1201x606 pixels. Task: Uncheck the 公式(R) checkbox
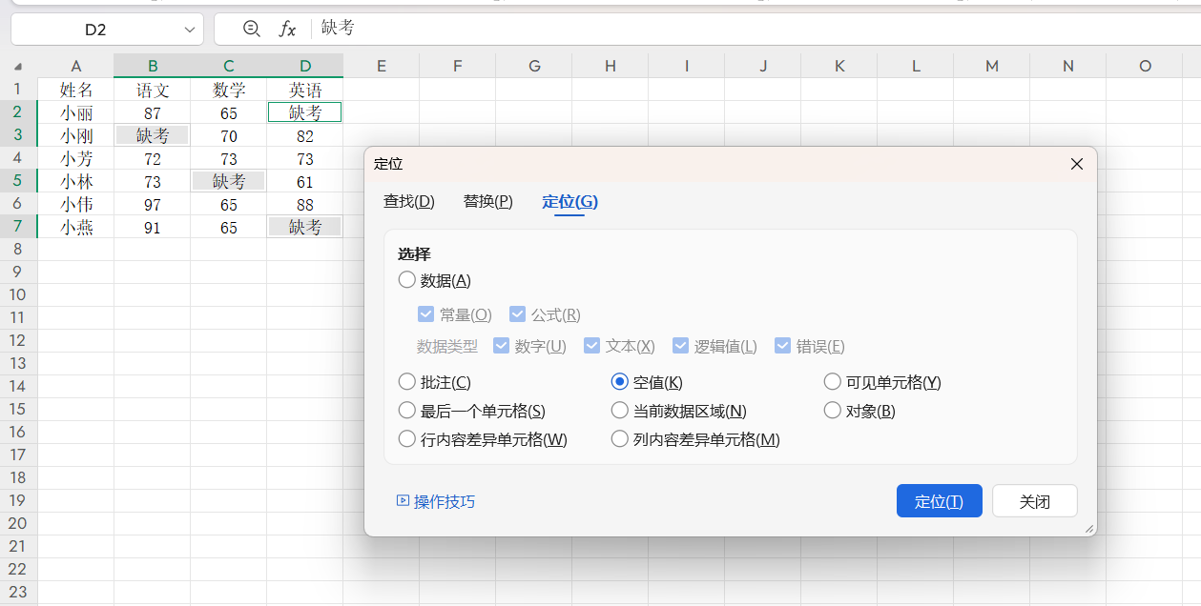click(x=517, y=313)
